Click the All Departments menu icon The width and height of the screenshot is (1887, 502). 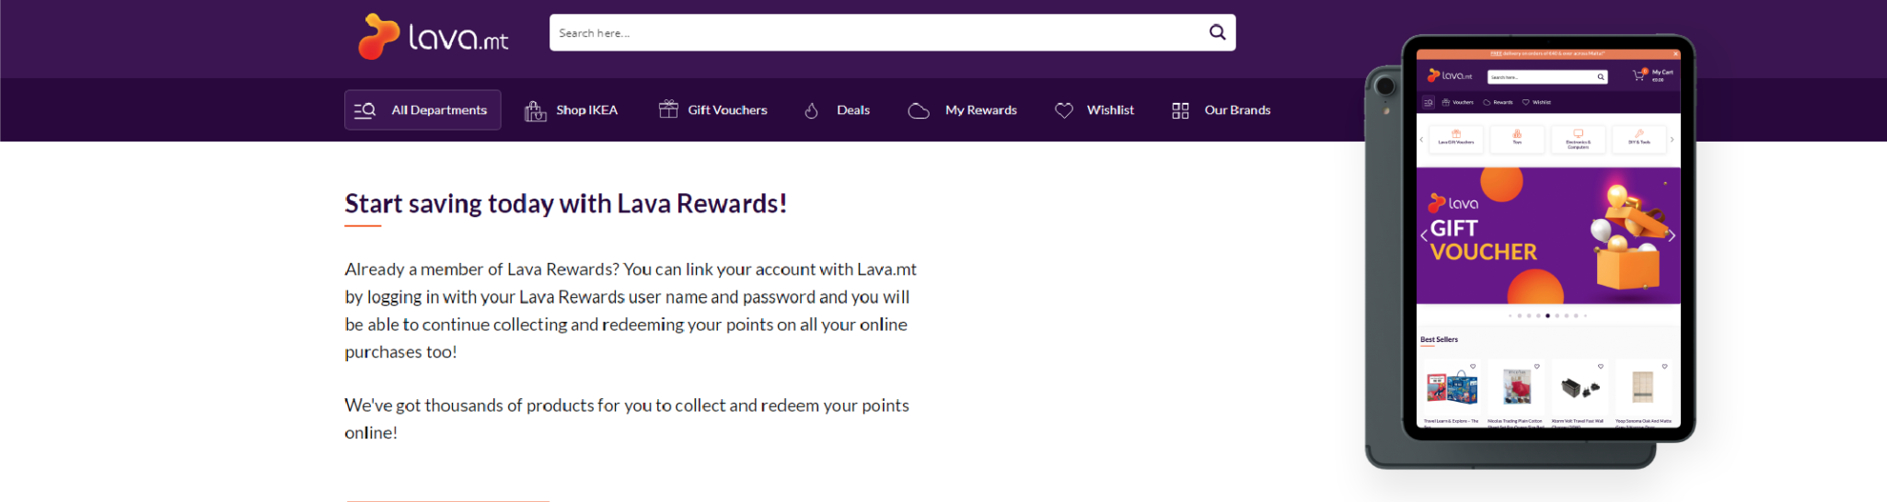[365, 110]
